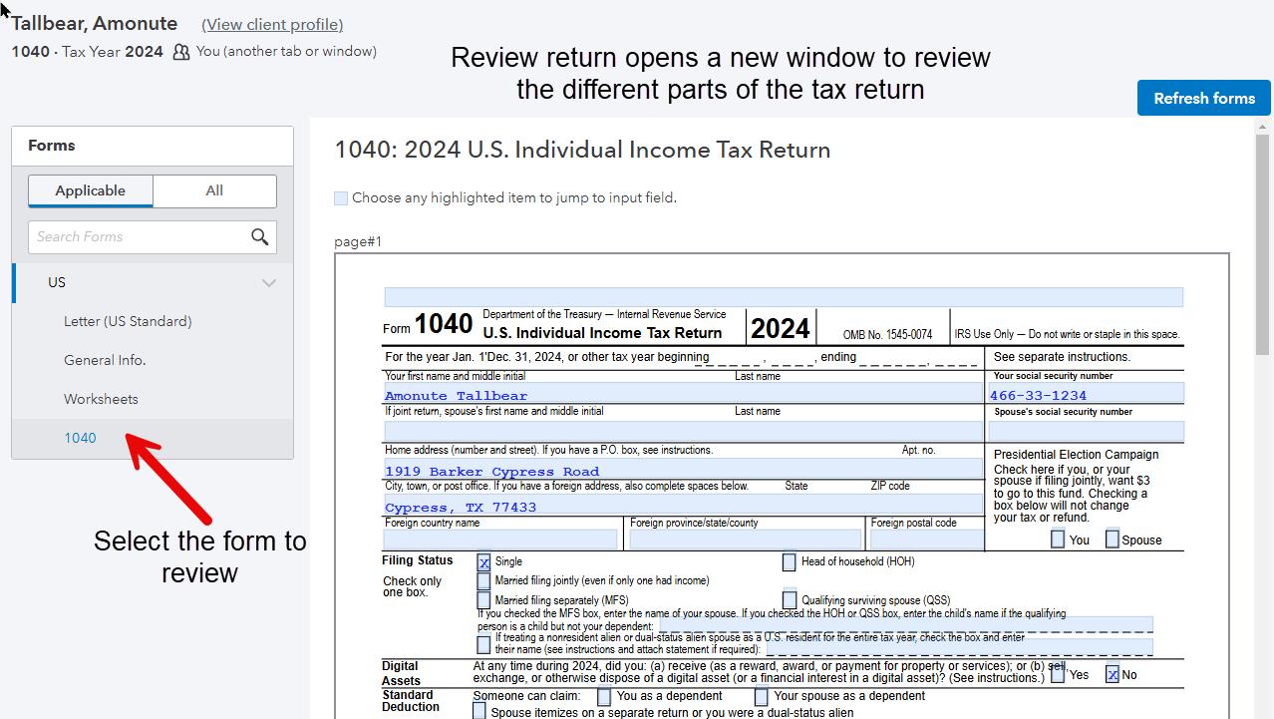This screenshot has height=719, width=1274.
Task: Open the General Info. form
Action: [105, 360]
